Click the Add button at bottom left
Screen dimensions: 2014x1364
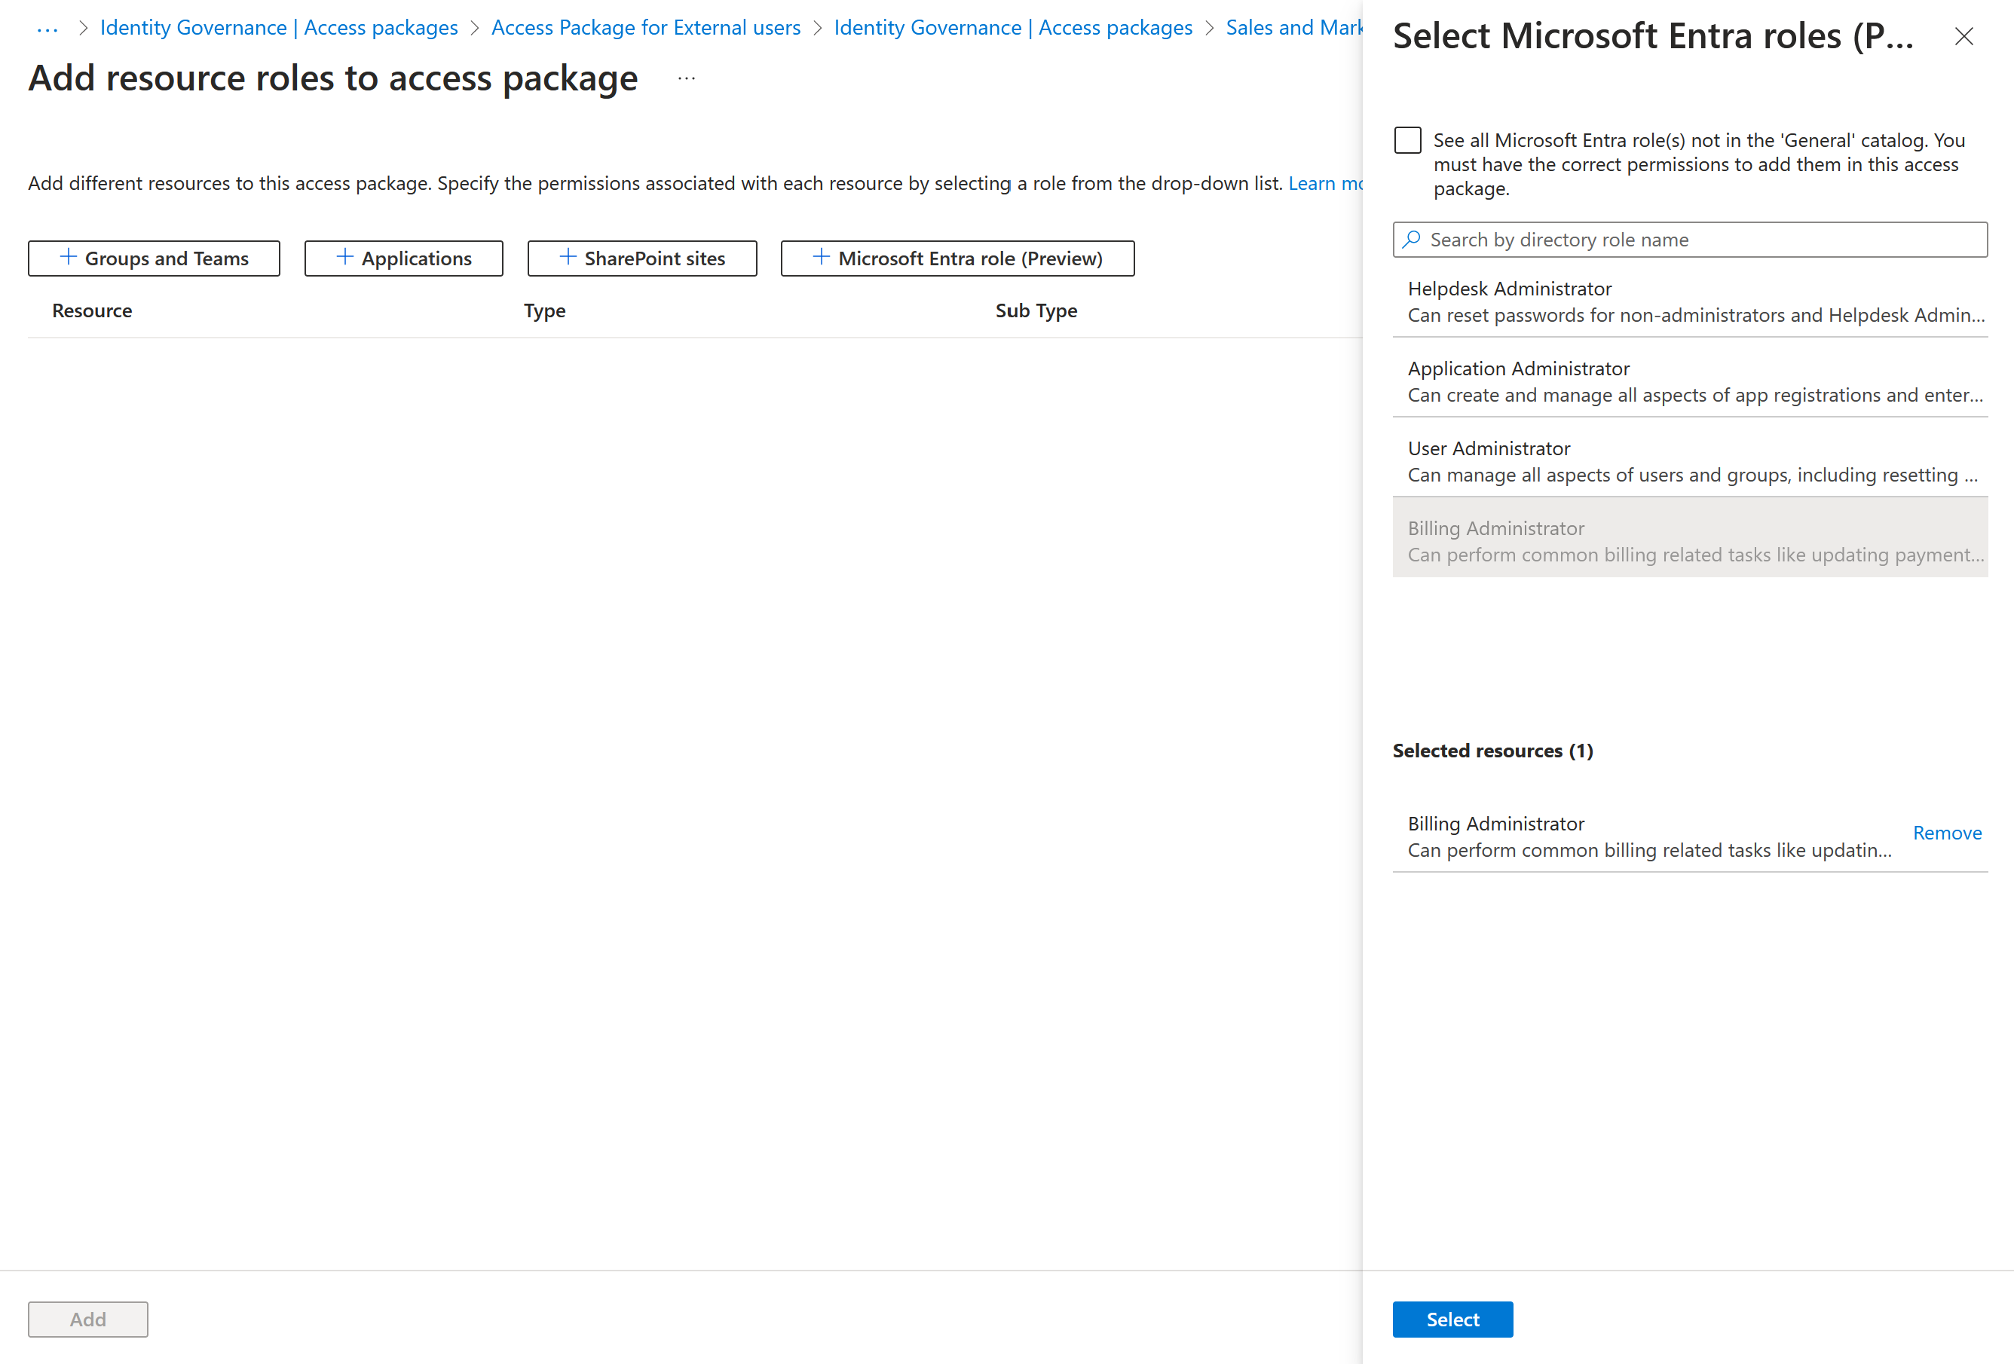pos(87,1318)
